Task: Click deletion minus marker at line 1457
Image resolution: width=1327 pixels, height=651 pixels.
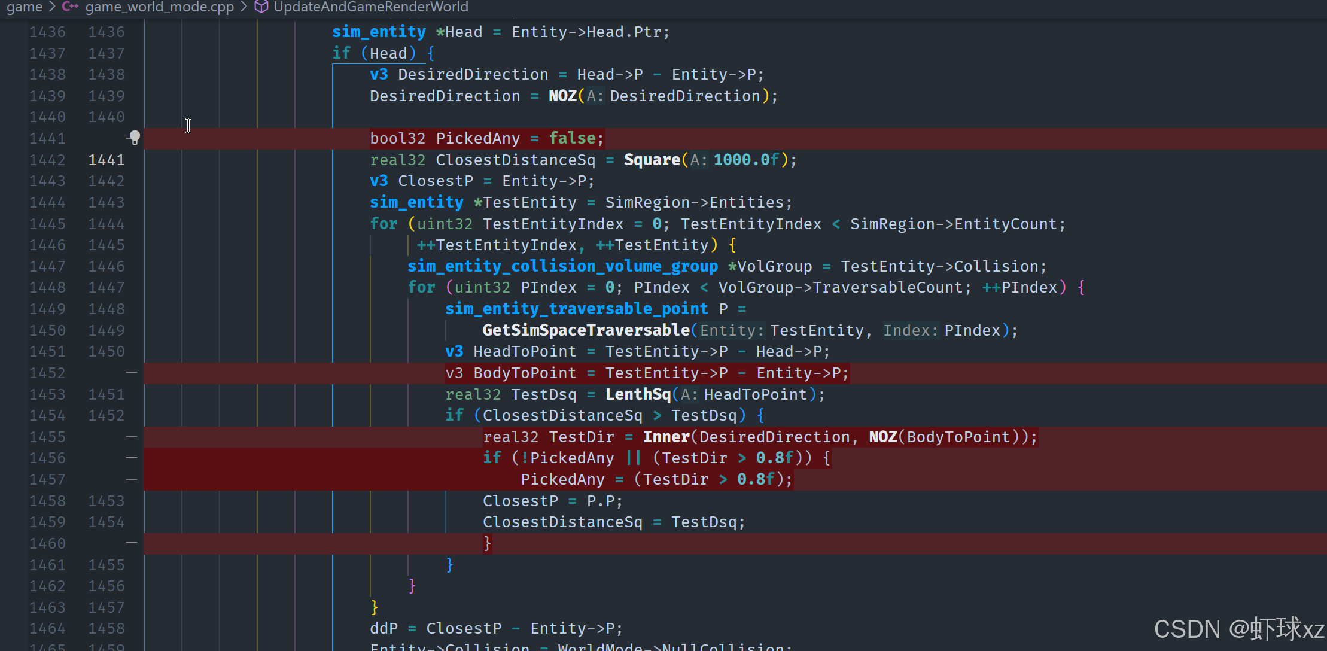Action: click(x=132, y=479)
